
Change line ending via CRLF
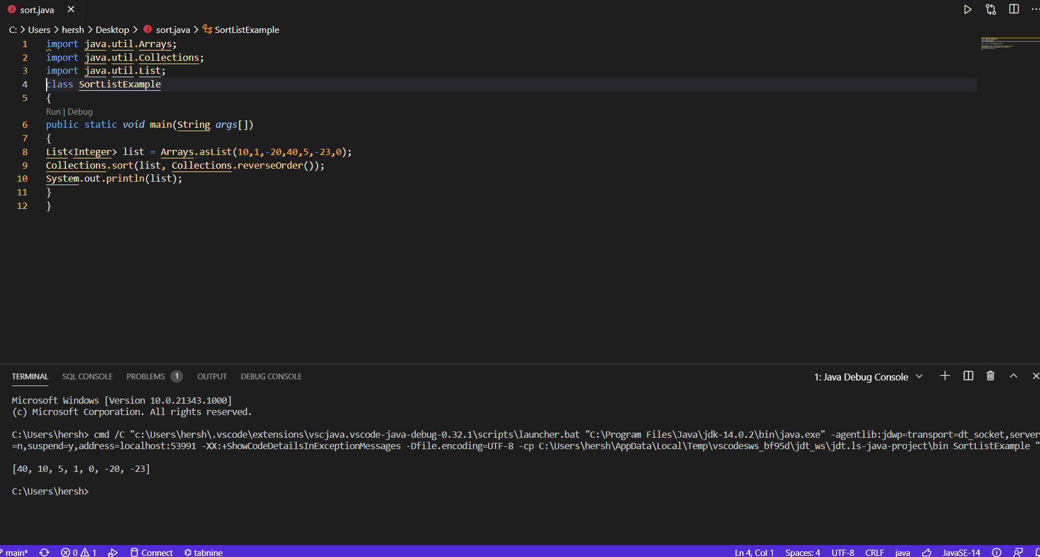875,552
